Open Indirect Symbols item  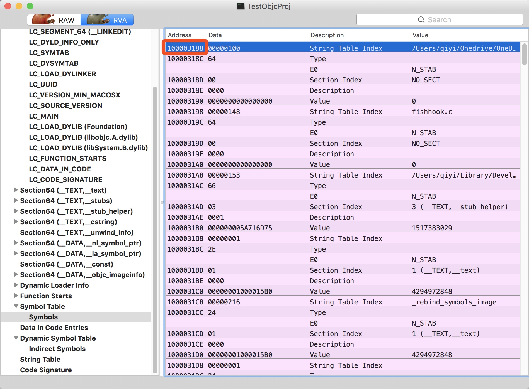[x=57, y=349]
